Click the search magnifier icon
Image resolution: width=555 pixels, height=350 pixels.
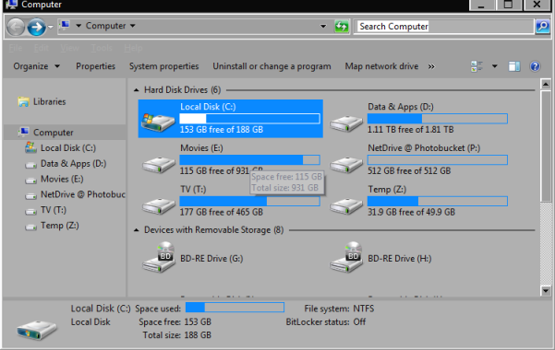pyautogui.click(x=543, y=27)
